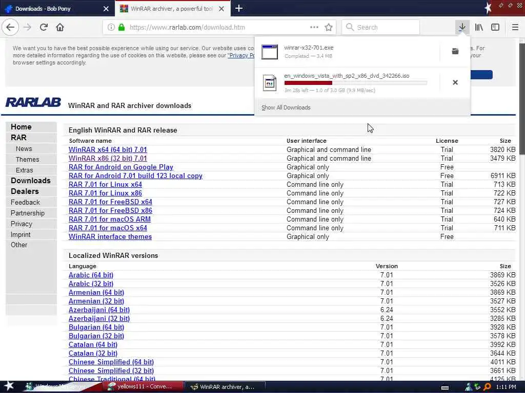This screenshot has width=525, height=393.
Task: Open Themes sidebar item
Action: 28,160
